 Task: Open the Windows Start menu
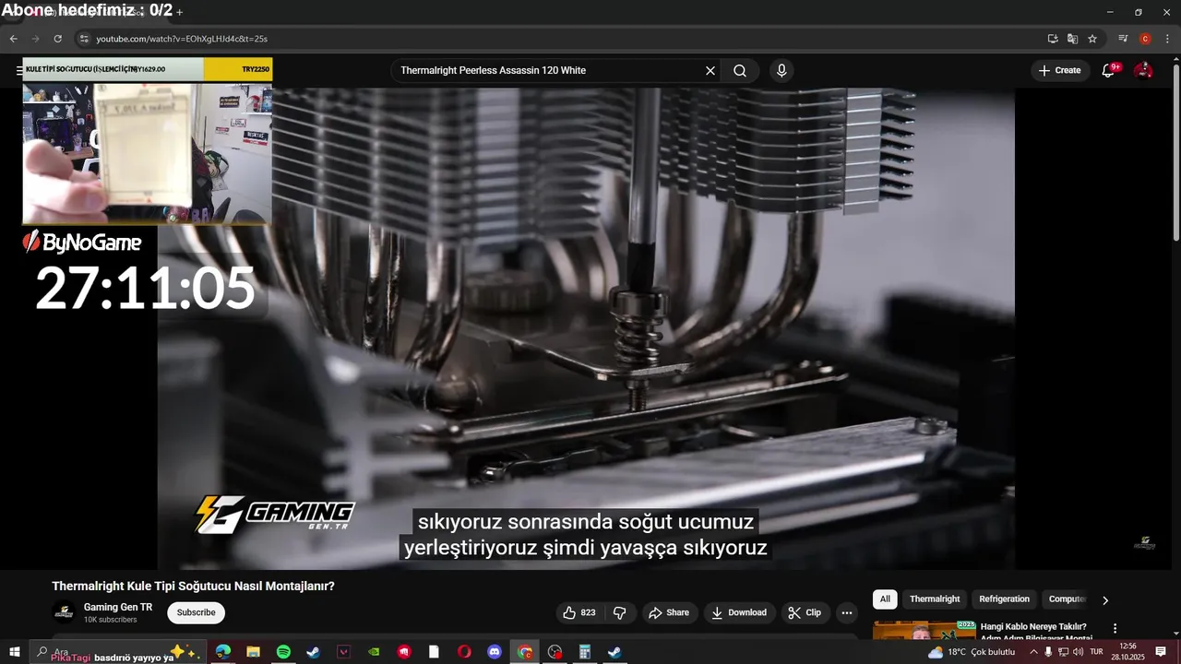click(x=15, y=652)
